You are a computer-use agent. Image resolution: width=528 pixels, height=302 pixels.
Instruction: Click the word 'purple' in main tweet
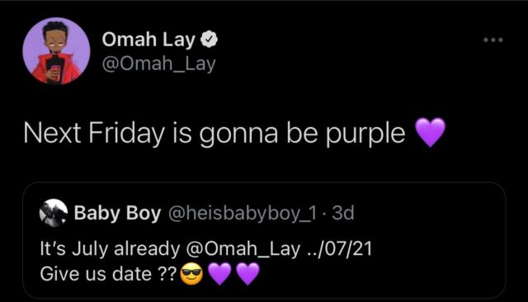tap(365, 134)
